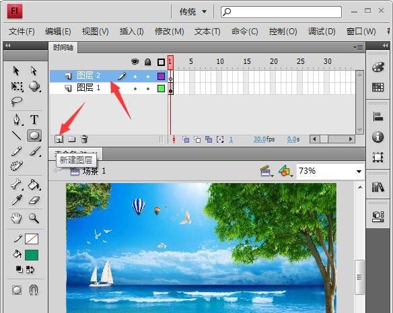Image resolution: width=393 pixels, height=313 pixels.
Task: Select the Eyedropper tool
Action: (x=17, y=200)
